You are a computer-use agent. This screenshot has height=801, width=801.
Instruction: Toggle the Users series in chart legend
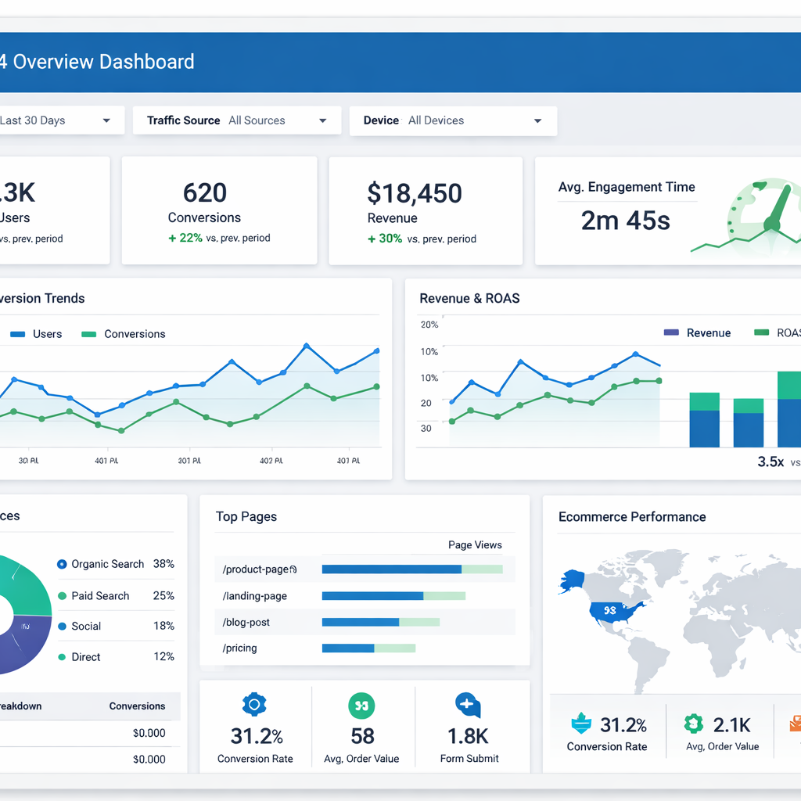pyautogui.click(x=37, y=334)
